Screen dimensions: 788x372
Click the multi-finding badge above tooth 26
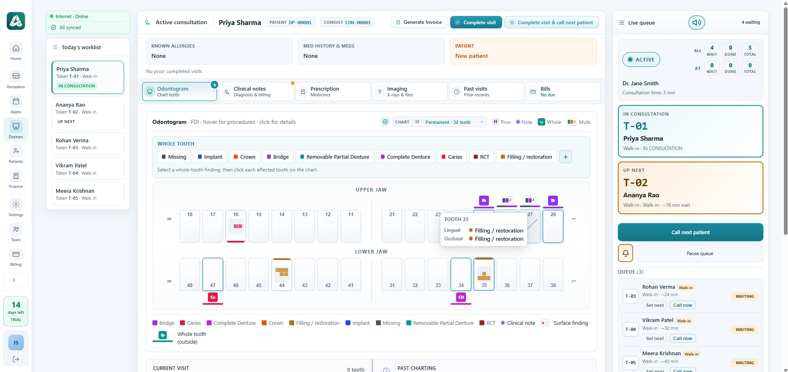507,200
